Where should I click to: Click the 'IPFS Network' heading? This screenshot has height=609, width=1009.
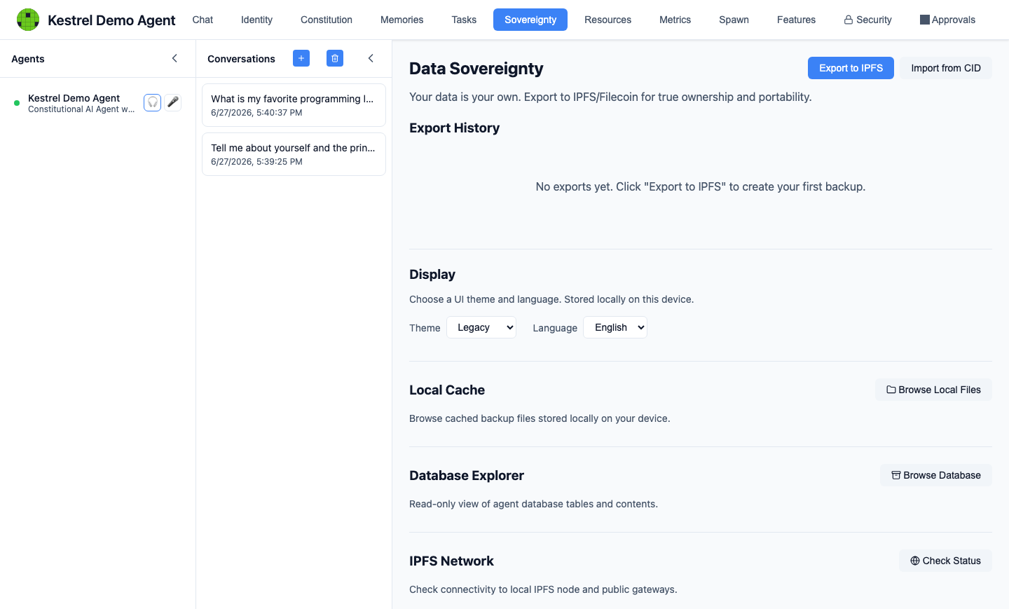coord(451,561)
